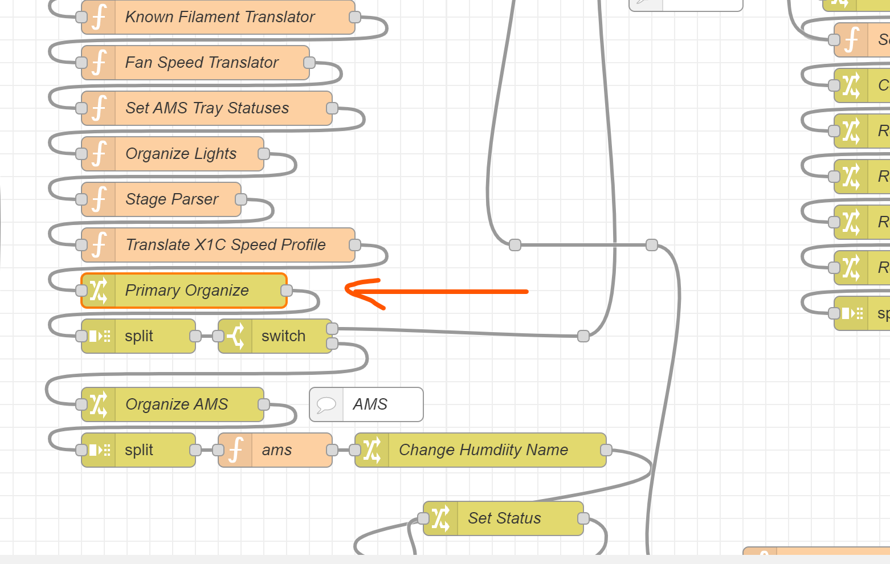Viewport: 890px width, 564px height.
Task: Click the split icon beside the ams node
Action: [x=99, y=450]
